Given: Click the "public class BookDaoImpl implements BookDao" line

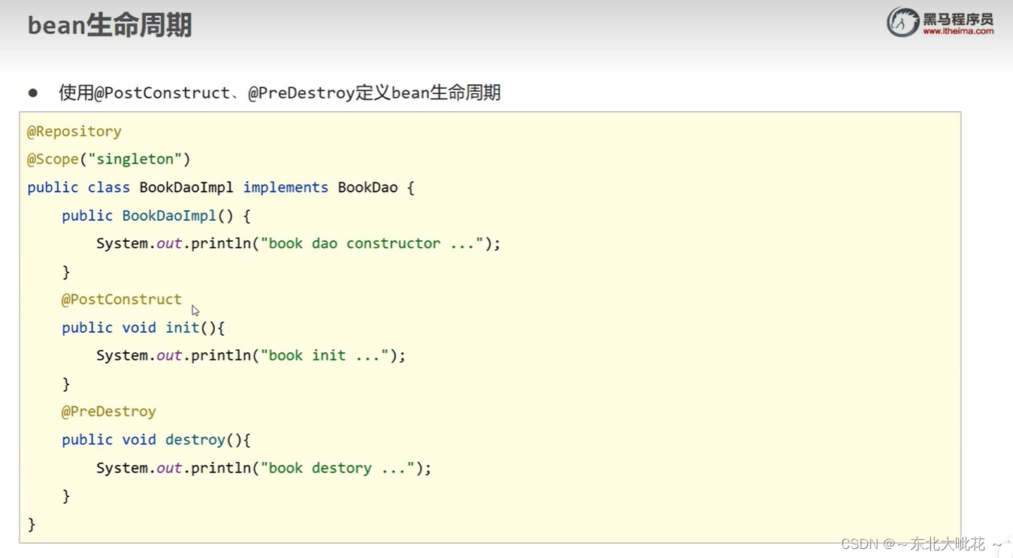Looking at the screenshot, I should tap(221, 188).
